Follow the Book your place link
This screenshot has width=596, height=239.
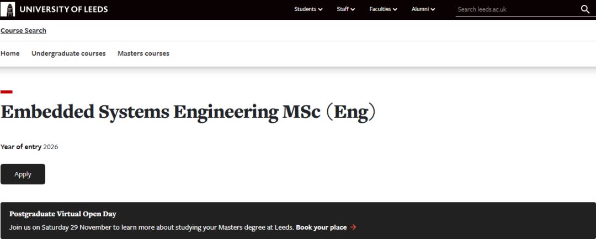(x=321, y=227)
